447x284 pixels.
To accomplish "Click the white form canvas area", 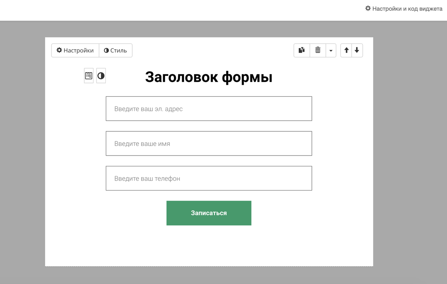I will click(x=209, y=246).
